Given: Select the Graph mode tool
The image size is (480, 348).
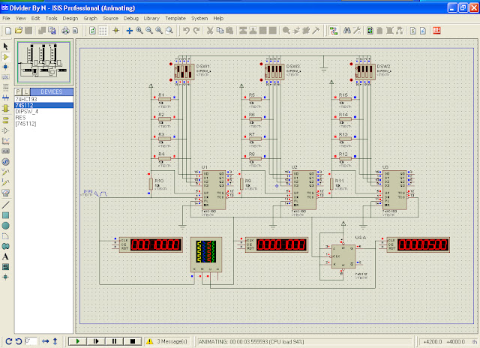Looking at the screenshot, I should point(5,141).
